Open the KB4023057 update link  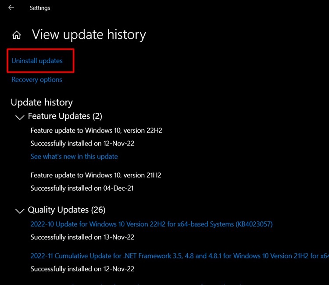[151, 224]
